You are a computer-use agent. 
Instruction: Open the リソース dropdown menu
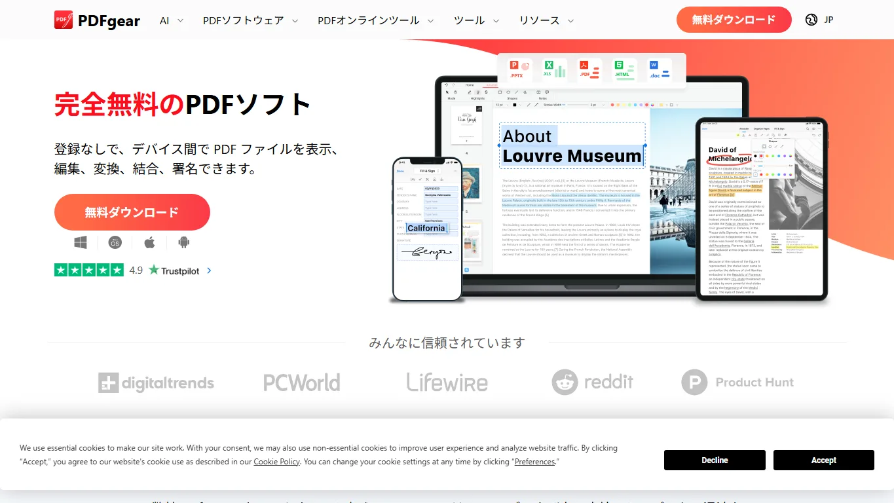(x=547, y=20)
